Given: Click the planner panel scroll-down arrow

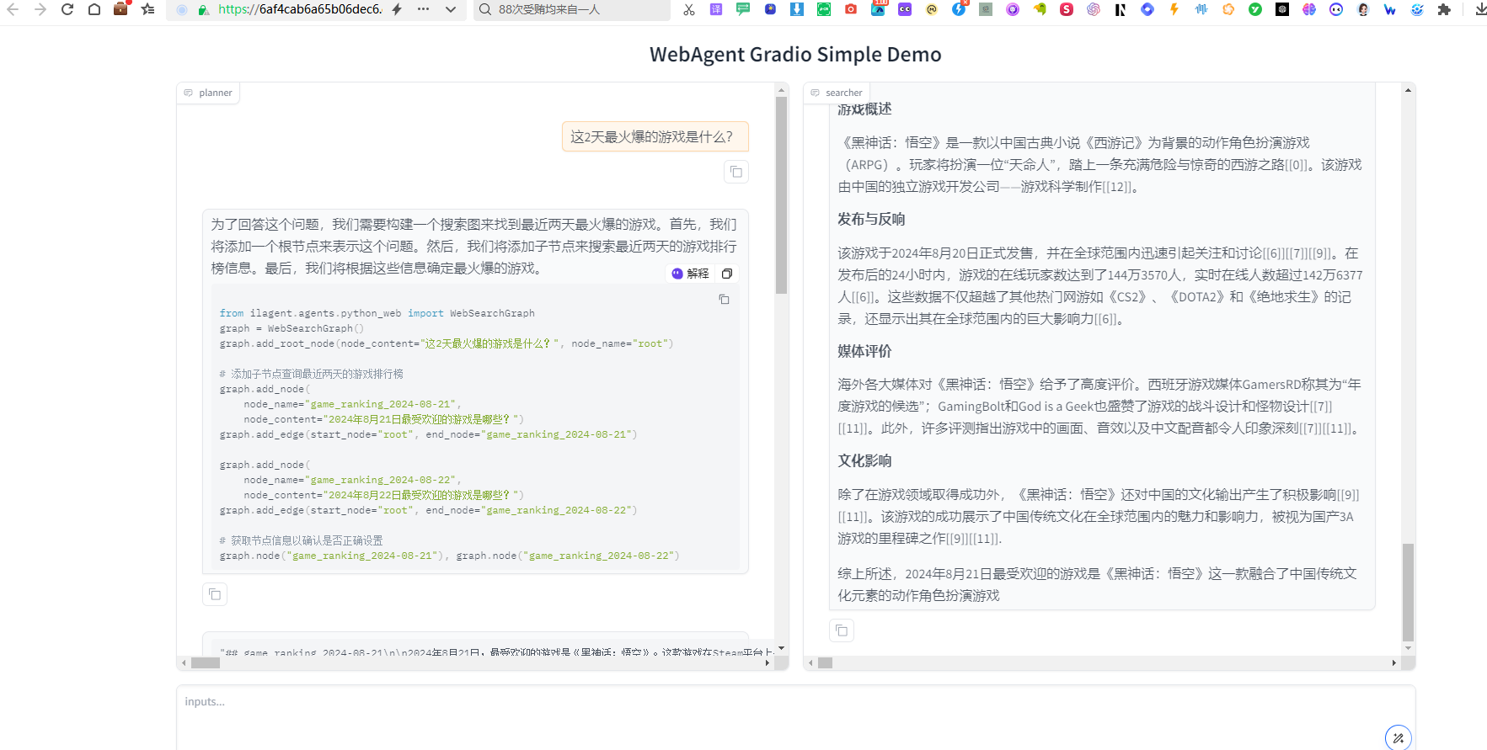Looking at the screenshot, I should point(782,648).
